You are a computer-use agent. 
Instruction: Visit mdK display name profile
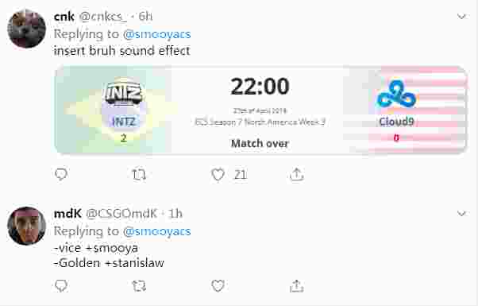click(67, 213)
